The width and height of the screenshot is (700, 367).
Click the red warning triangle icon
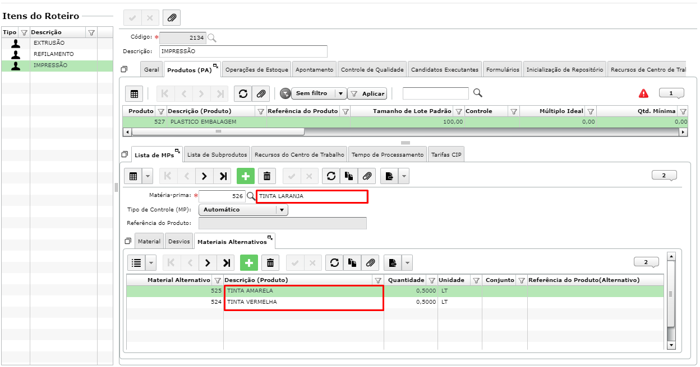pyautogui.click(x=643, y=93)
